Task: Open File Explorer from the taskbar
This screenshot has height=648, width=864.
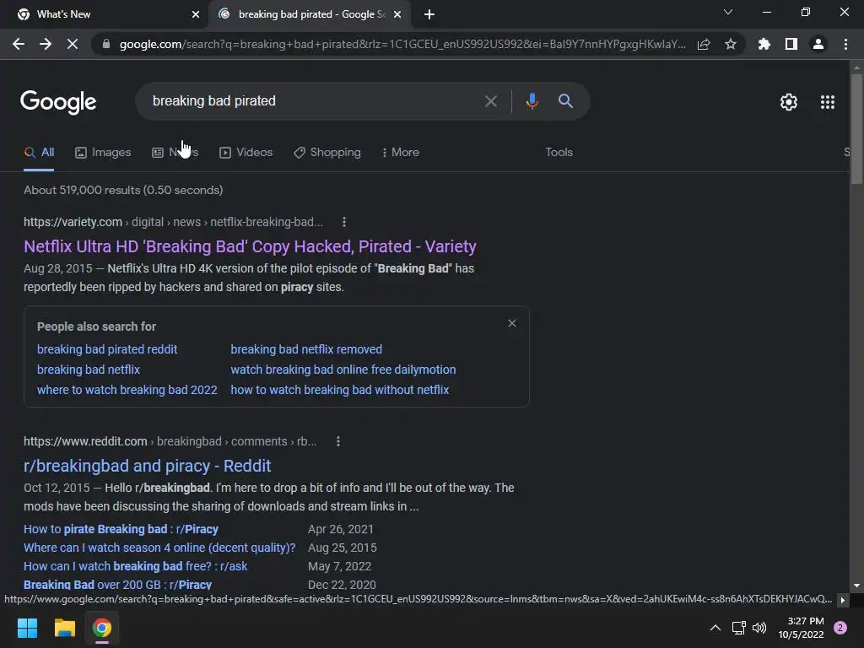Action: tap(64, 628)
